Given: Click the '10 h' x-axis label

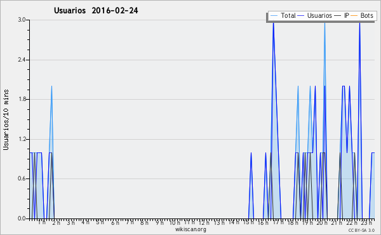Looking at the screenshot, I should click(x=175, y=222).
